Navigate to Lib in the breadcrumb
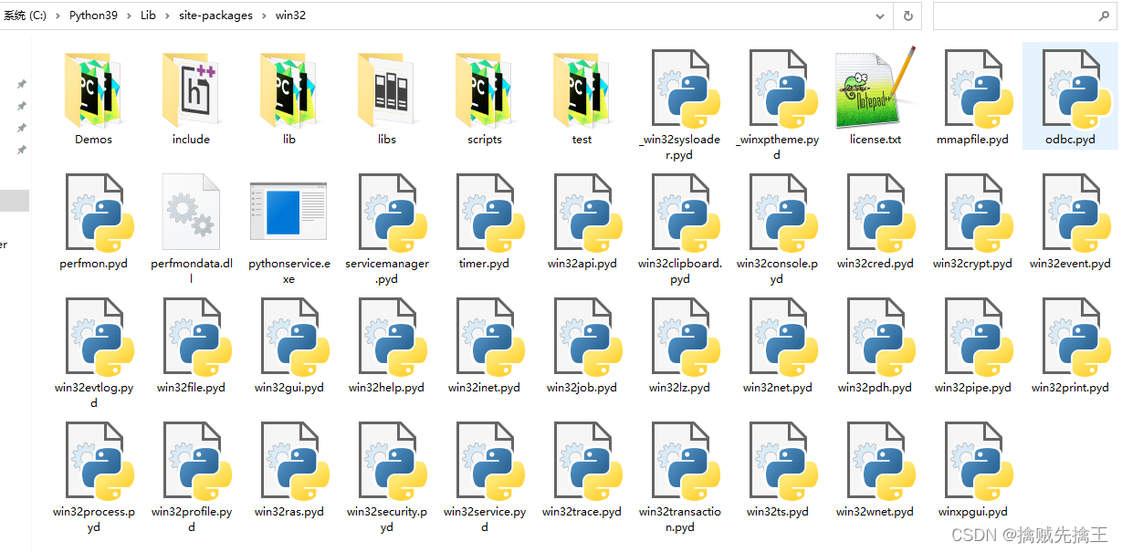 (148, 16)
